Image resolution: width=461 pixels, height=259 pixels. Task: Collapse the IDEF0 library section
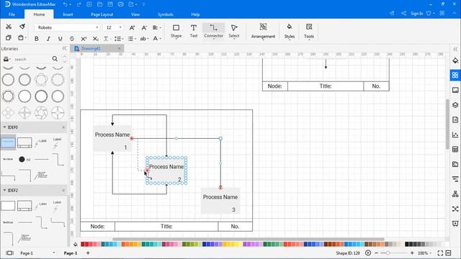pyautogui.click(x=5, y=127)
